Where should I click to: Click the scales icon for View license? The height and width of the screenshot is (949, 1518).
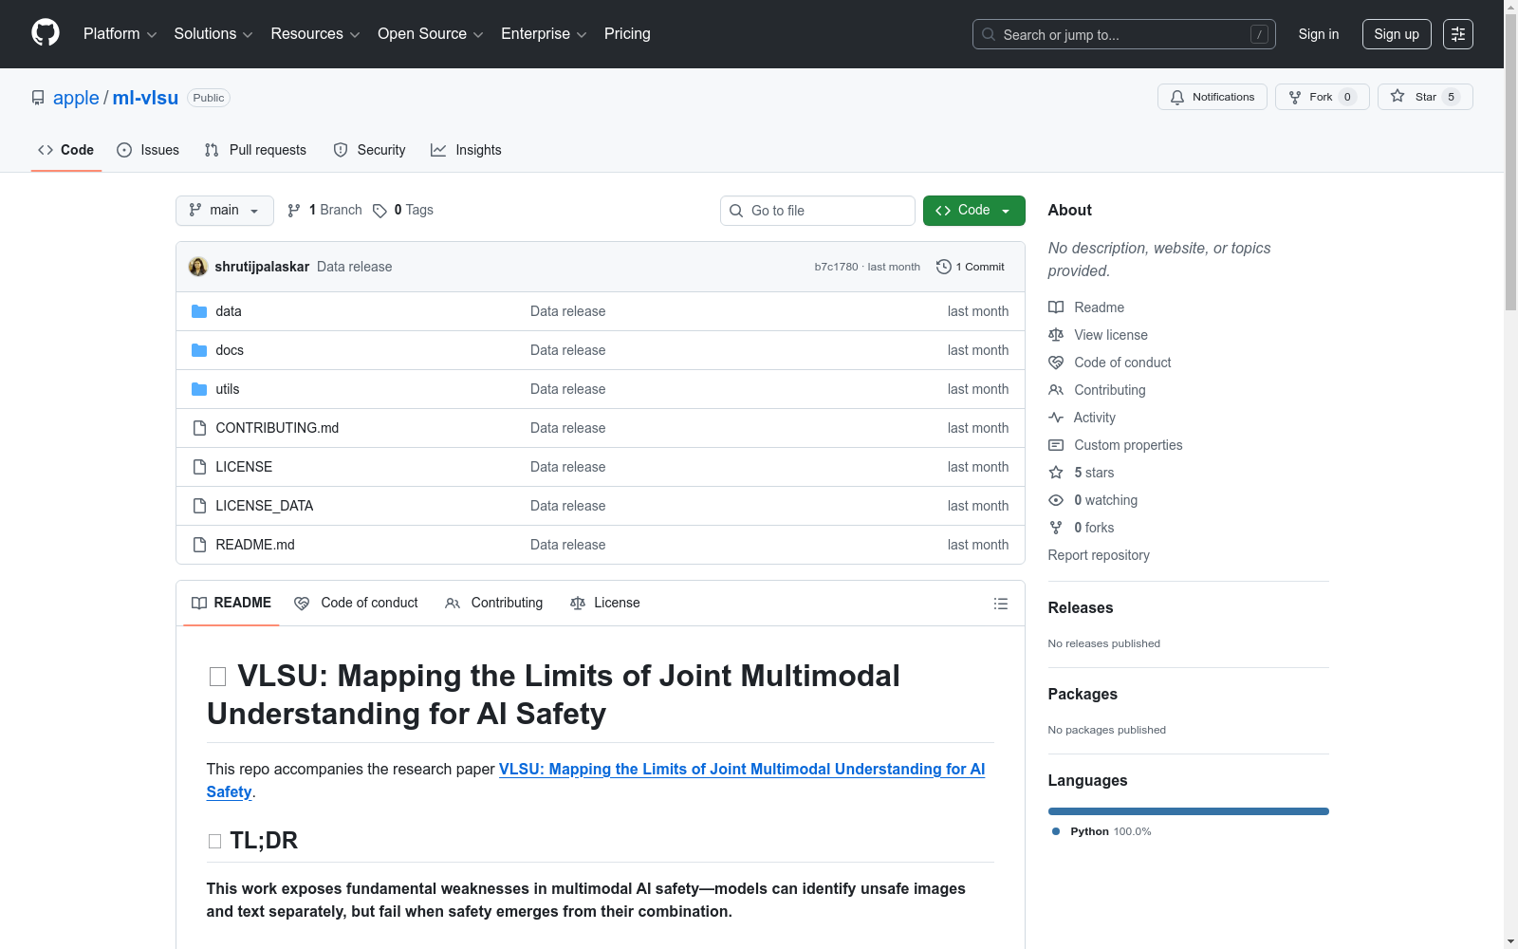[1056, 335]
